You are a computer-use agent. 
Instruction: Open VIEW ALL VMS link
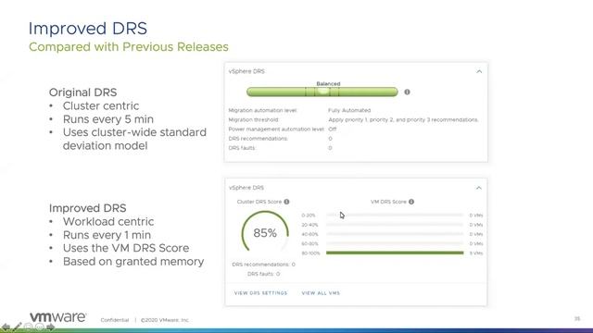(x=321, y=293)
